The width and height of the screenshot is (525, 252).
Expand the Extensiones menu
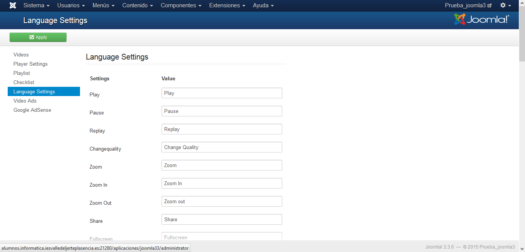[x=227, y=5]
